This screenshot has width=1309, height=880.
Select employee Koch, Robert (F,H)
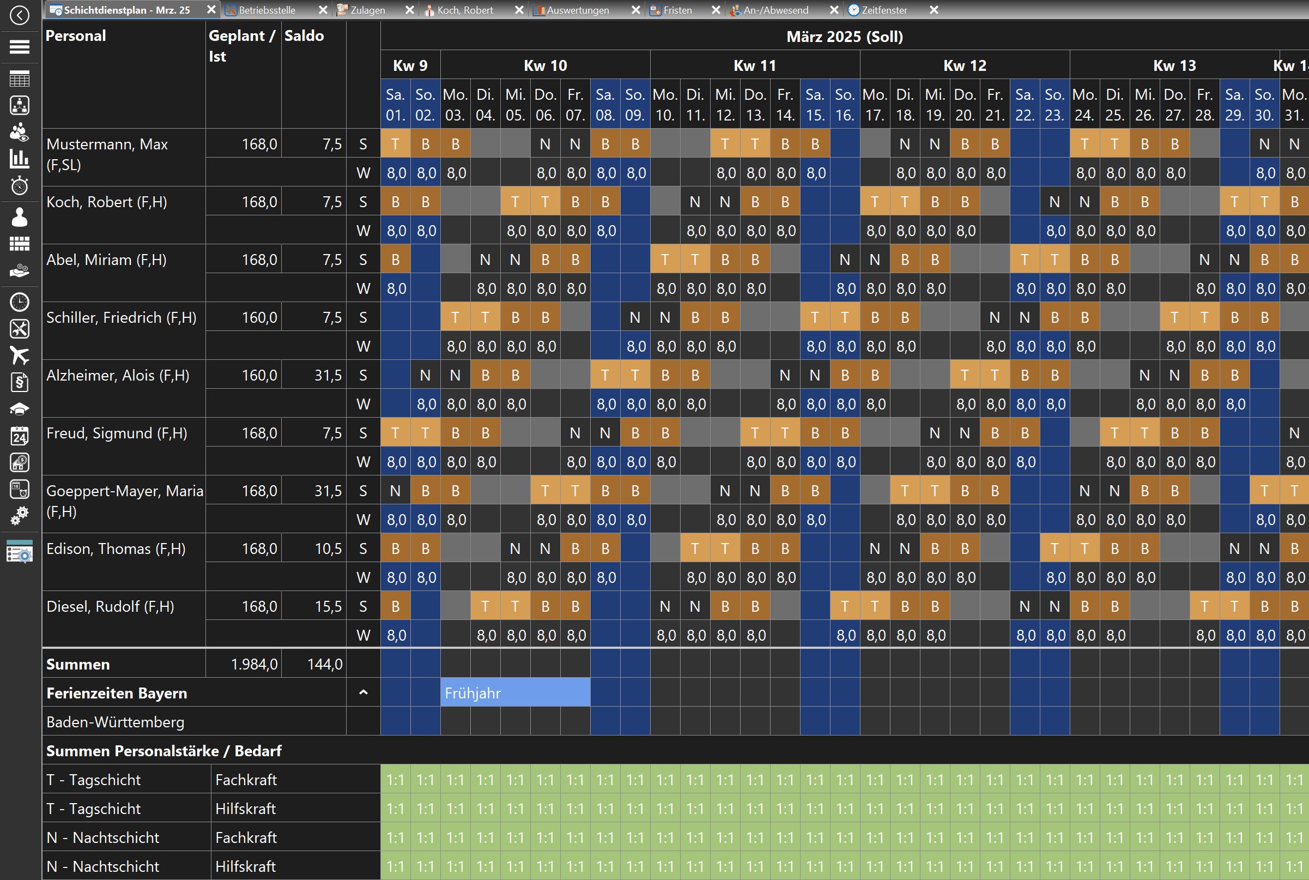(107, 202)
